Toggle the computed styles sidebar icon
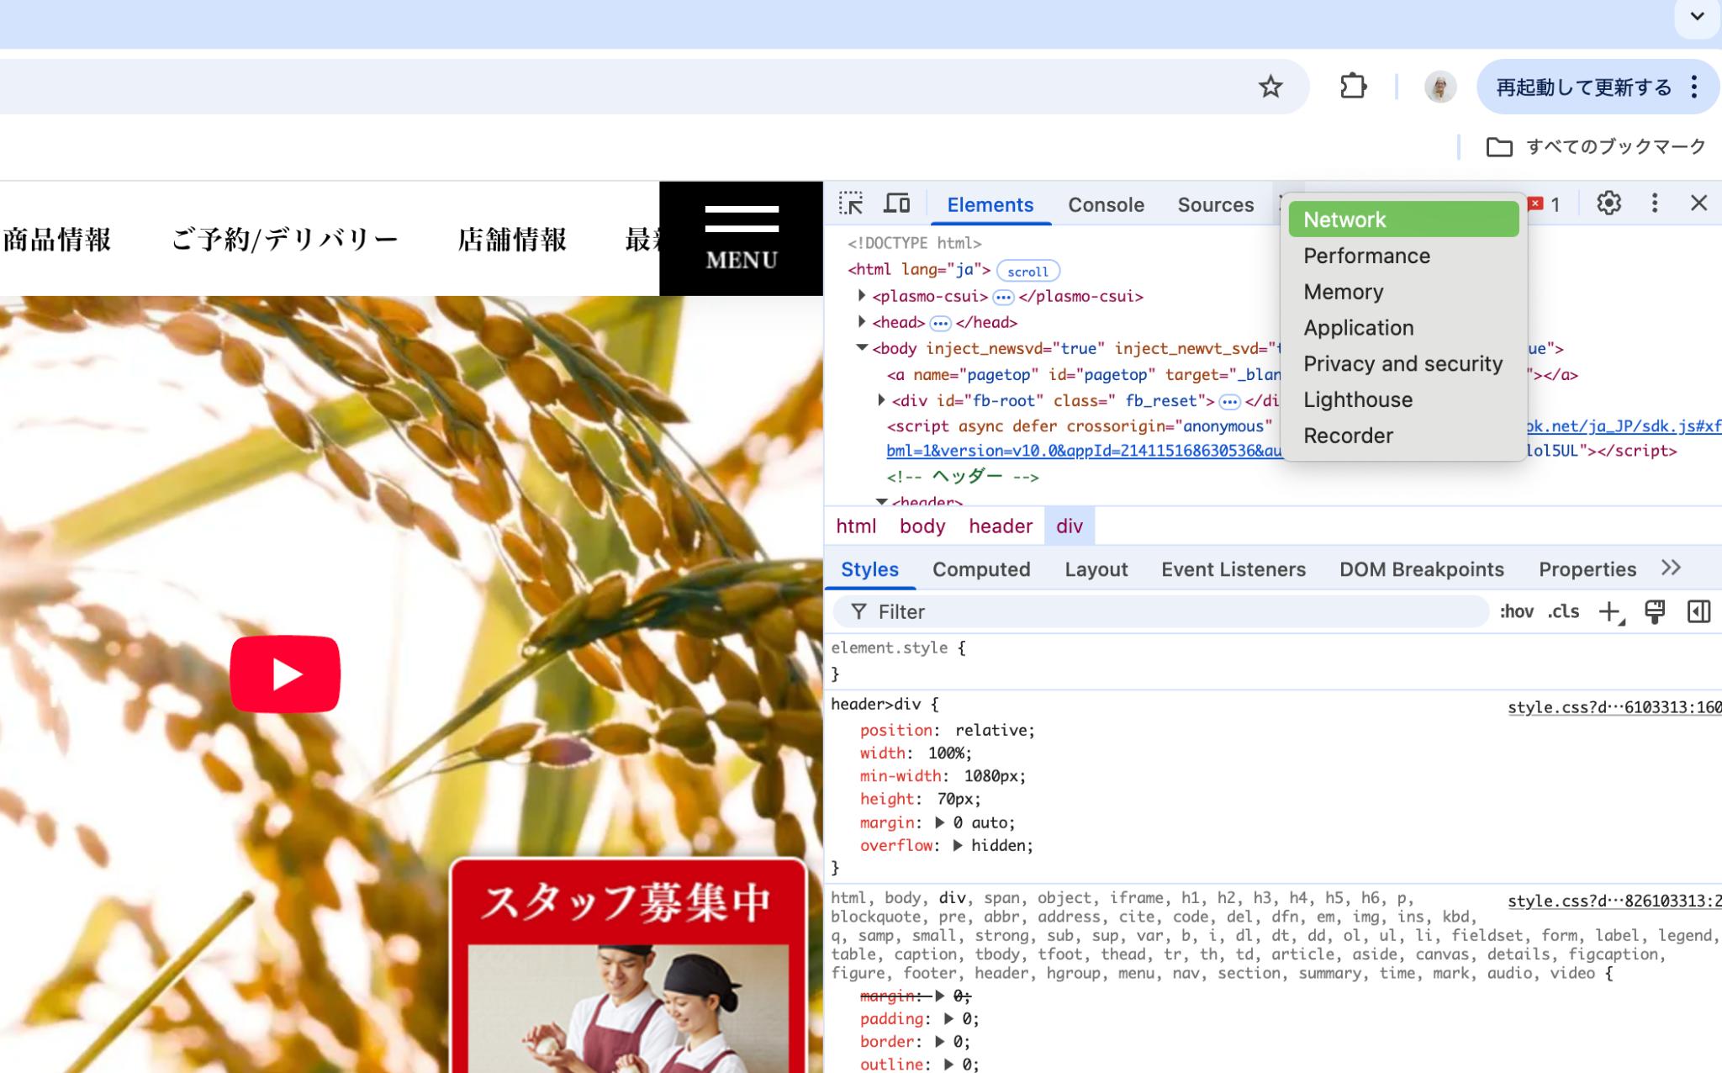 click(x=1698, y=612)
